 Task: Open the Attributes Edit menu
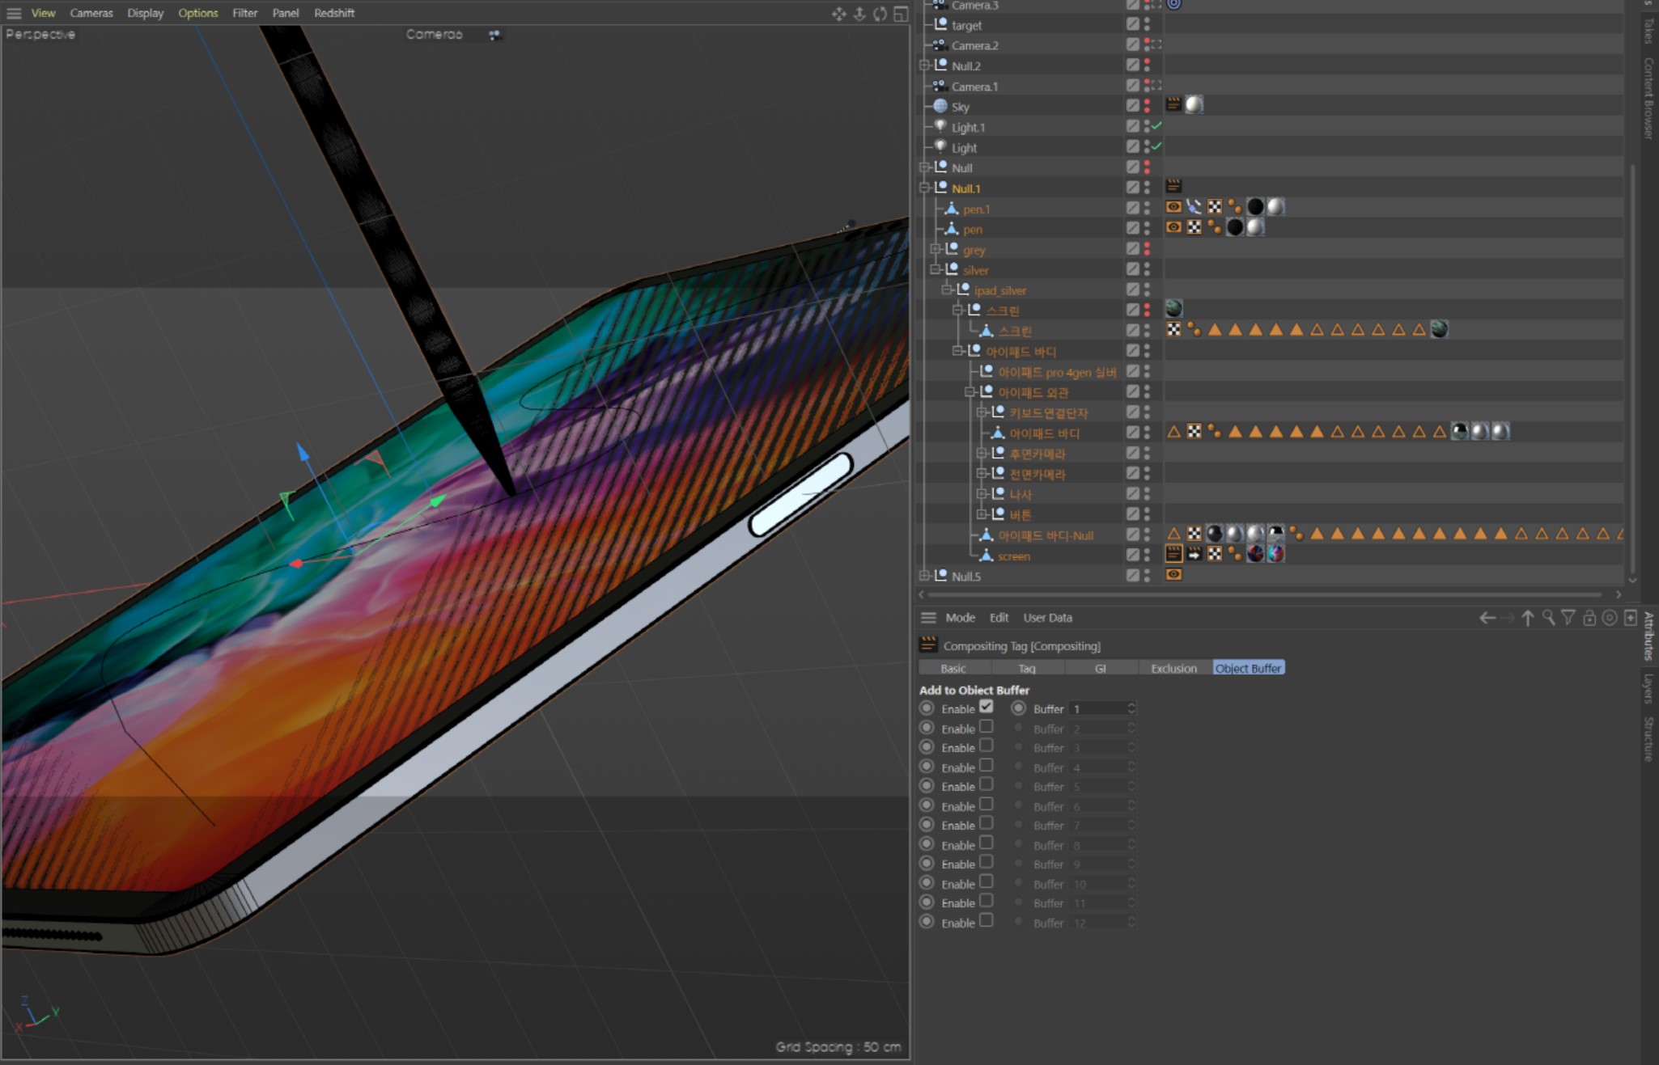(999, 618)
